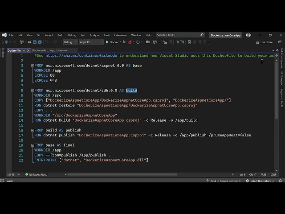Open the Any CPU platform dropdown
Viewport: 285px width, 214px height.
click(x=91, y=42)
